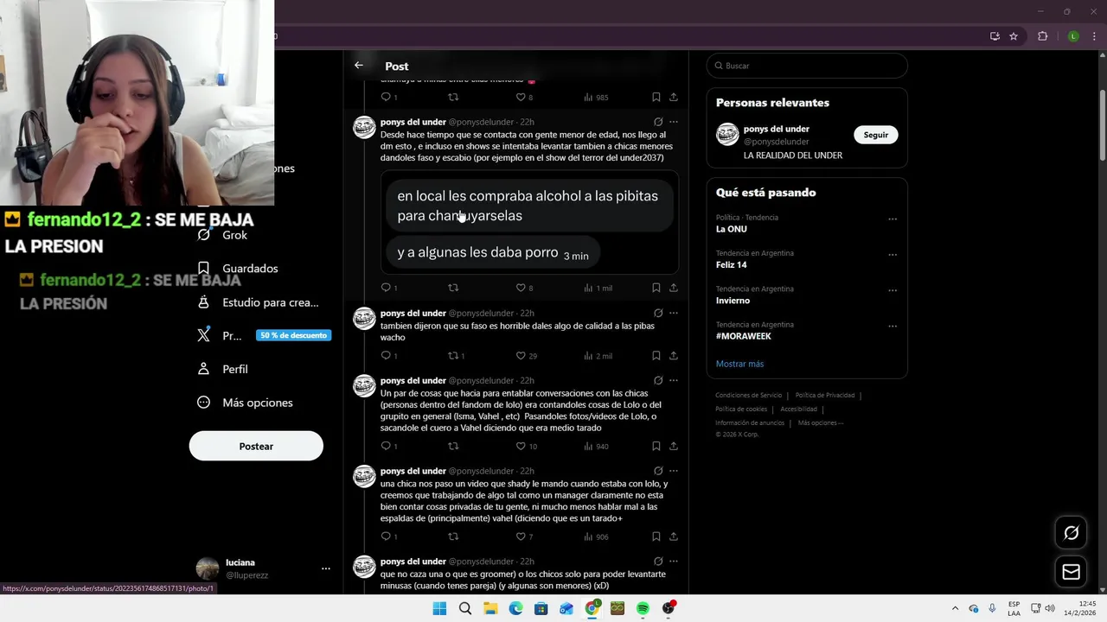Follow ponys del under with Seguir button
Image resolution: width=1107 pixels, height=622 pixels.
pos(875,135)
